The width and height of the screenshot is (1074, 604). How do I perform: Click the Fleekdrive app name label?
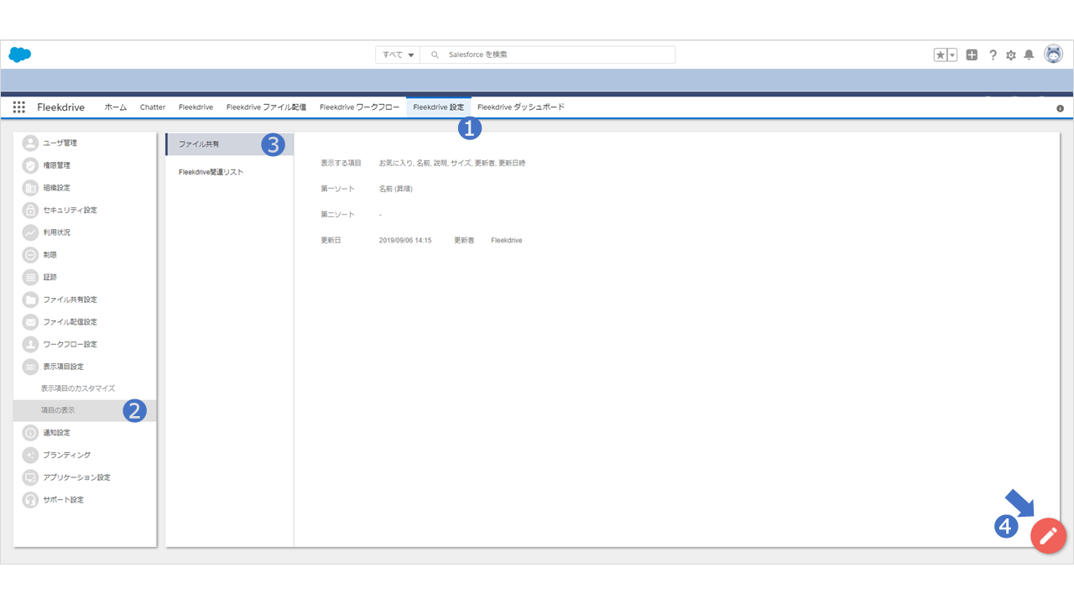coord(60,107)
